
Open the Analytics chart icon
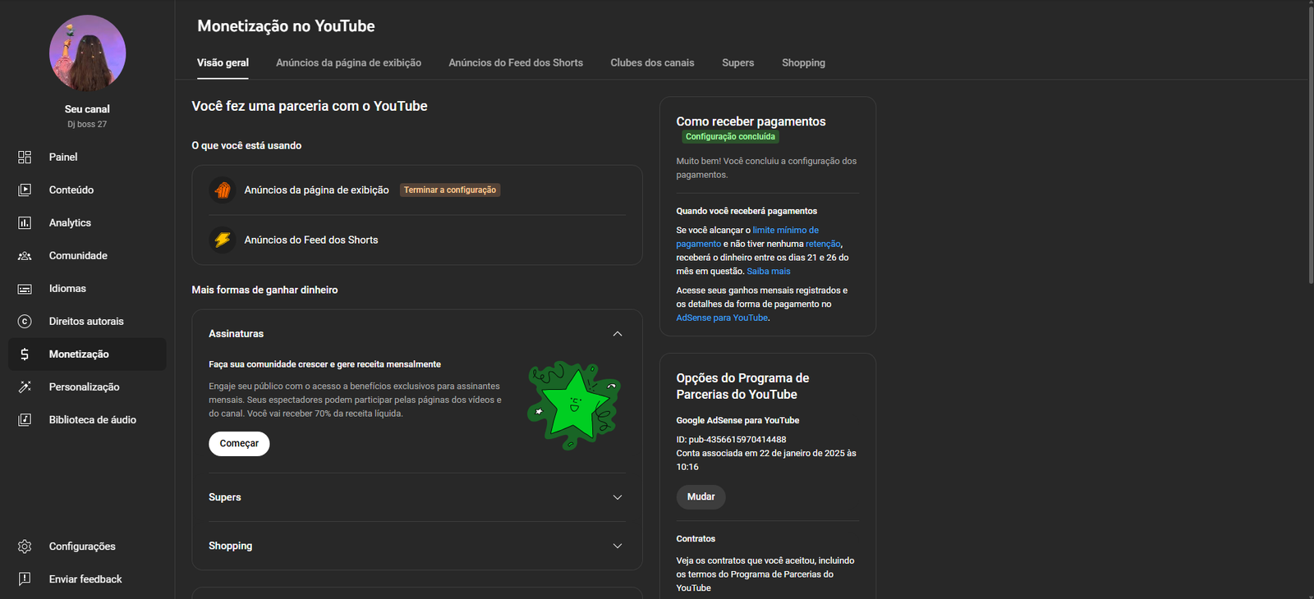coord(25,222)
